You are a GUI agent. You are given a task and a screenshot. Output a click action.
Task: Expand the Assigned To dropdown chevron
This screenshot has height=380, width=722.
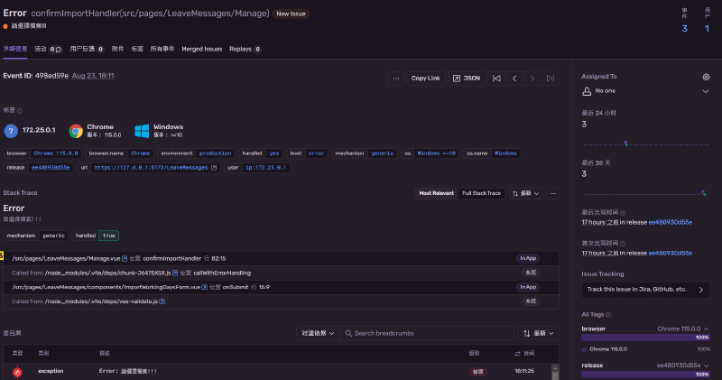tap(706, 92)
